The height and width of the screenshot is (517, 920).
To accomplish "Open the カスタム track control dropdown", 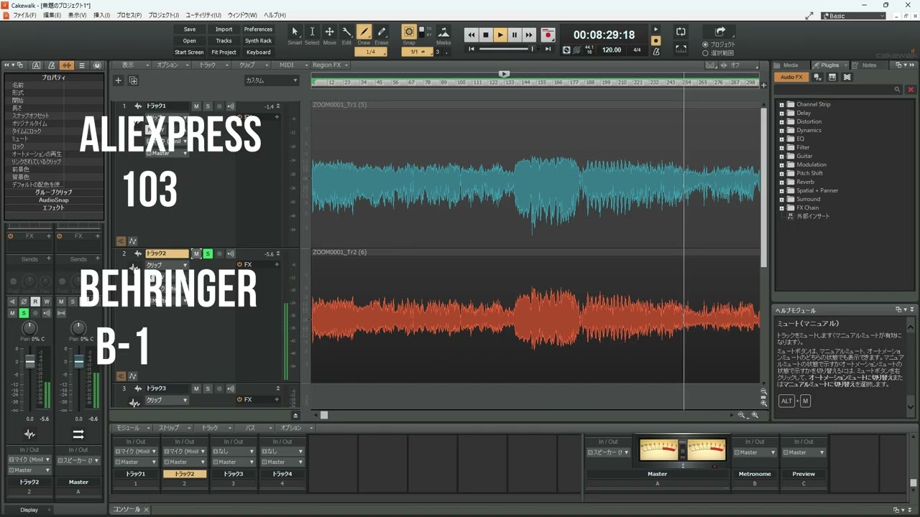I will [x=272, y=80].
